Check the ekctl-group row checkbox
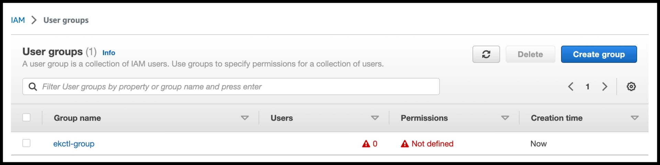Image resolution: width=660 pixels, height=165 pixels. (x=26, y=143)
